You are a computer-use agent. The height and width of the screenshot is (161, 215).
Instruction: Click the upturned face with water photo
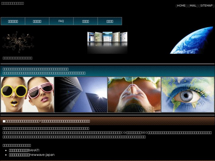pyautogui.click(x=134, y=95)
